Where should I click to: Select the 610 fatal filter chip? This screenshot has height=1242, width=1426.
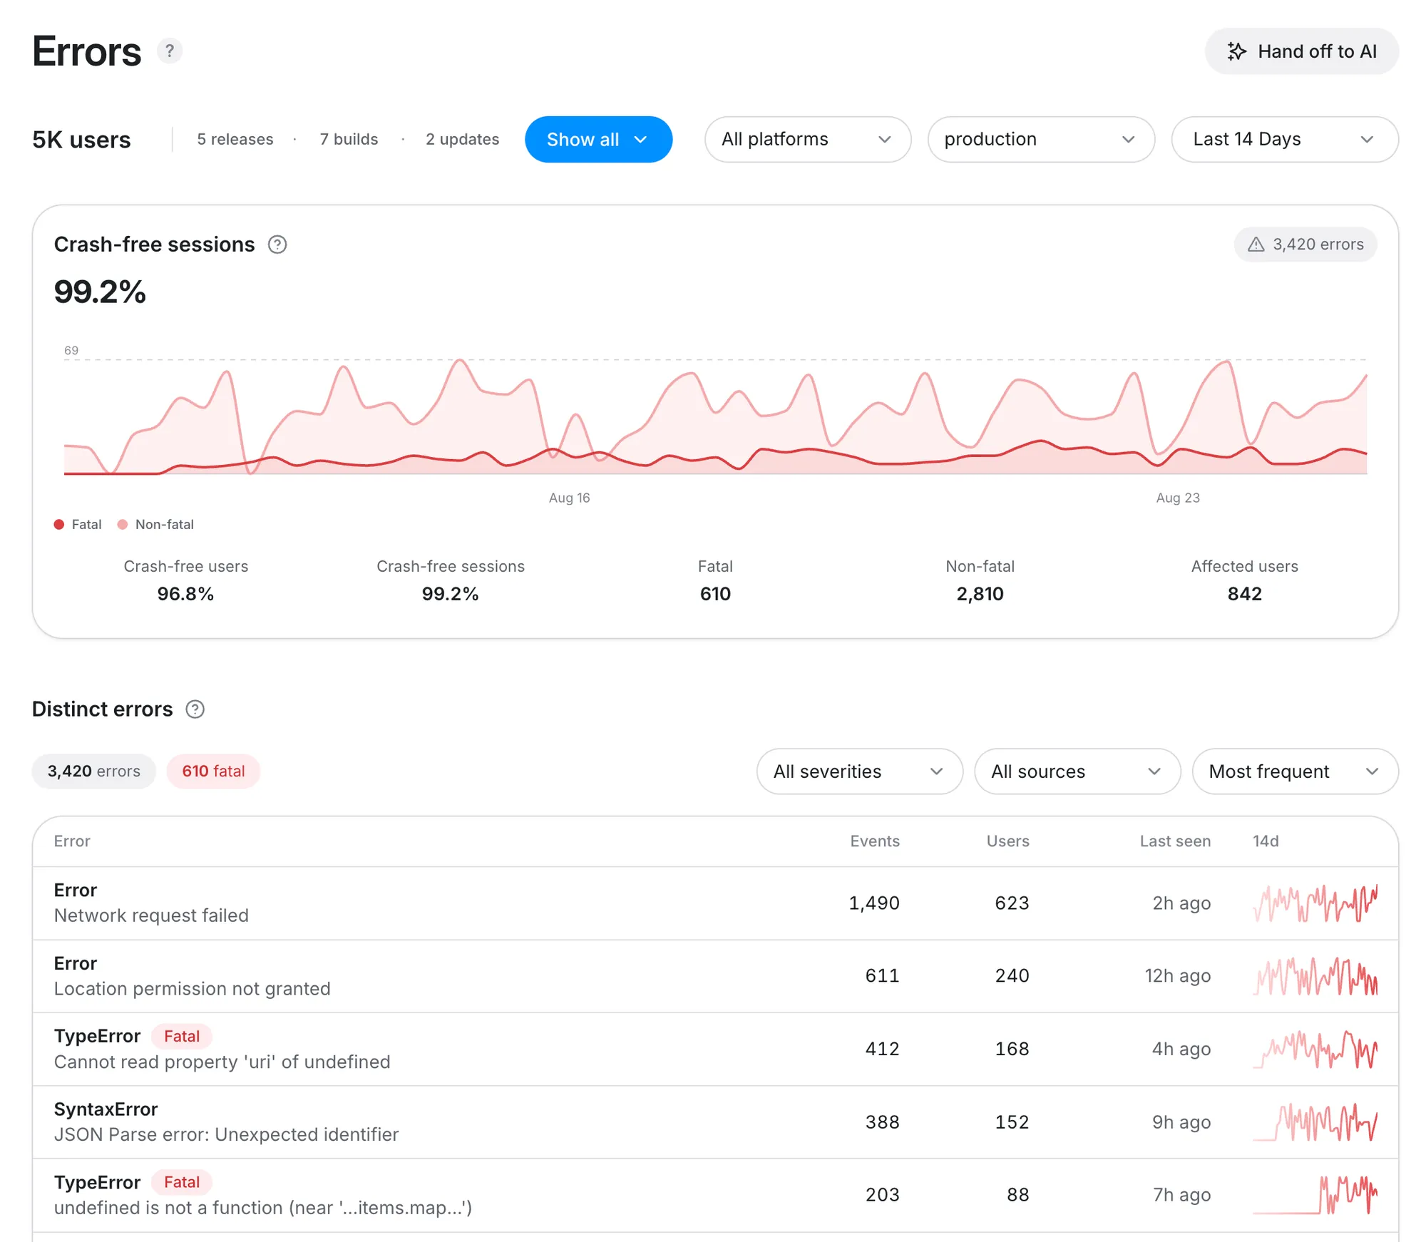tap(213, 771)
